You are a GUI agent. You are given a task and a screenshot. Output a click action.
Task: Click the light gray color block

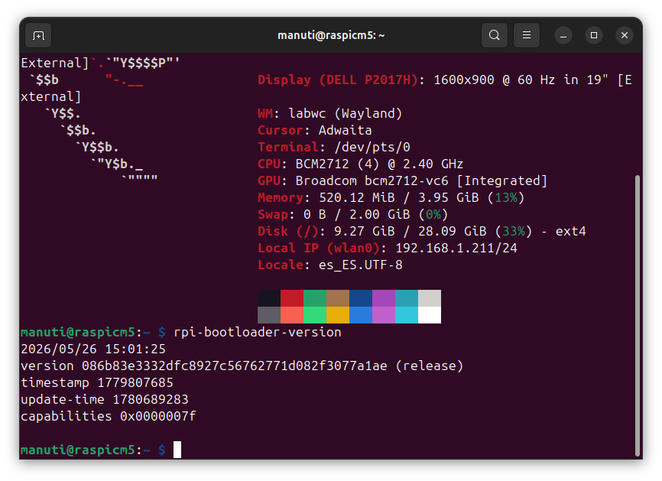pyautogui.click(x=430, y=298)
